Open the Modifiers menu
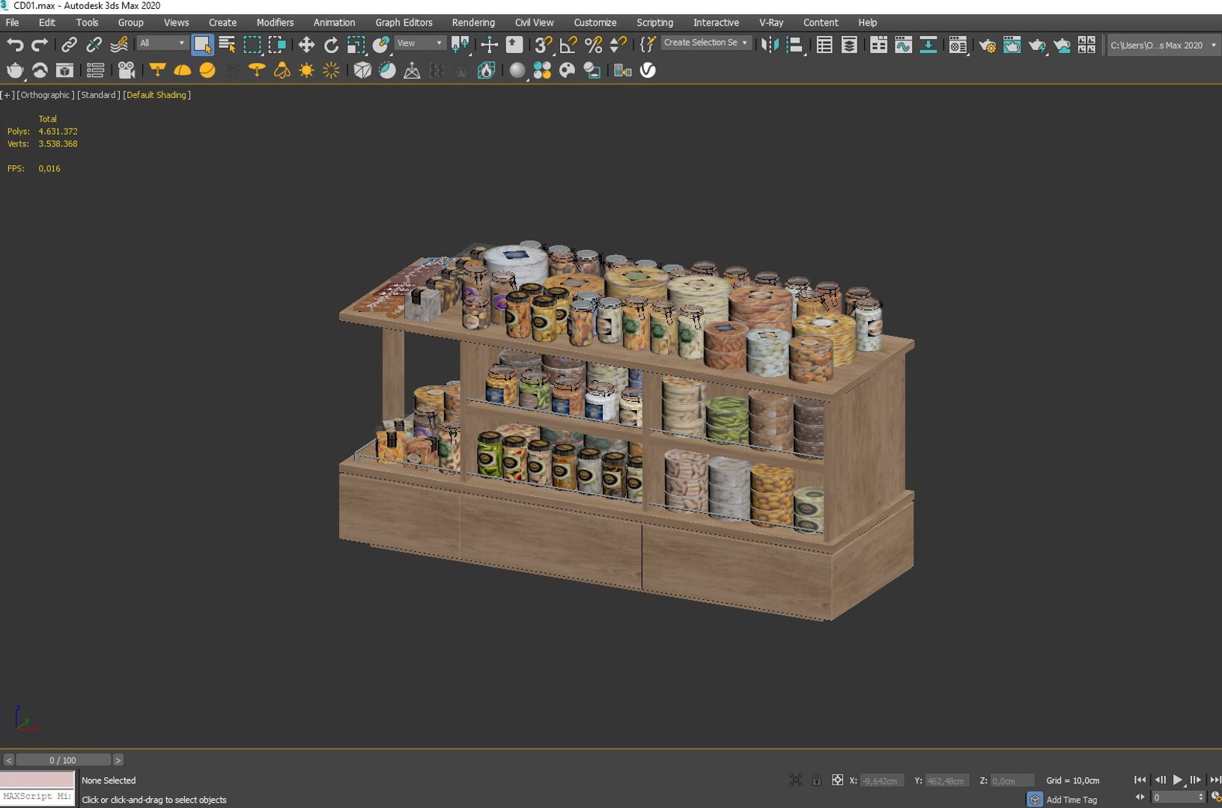This screenshot has height=808, width=1222. pos(275,22)
